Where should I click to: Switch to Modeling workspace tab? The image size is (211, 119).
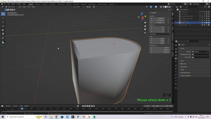point(37,4)
